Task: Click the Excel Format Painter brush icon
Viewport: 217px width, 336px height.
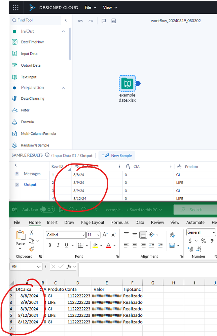Action: point(32,249)
